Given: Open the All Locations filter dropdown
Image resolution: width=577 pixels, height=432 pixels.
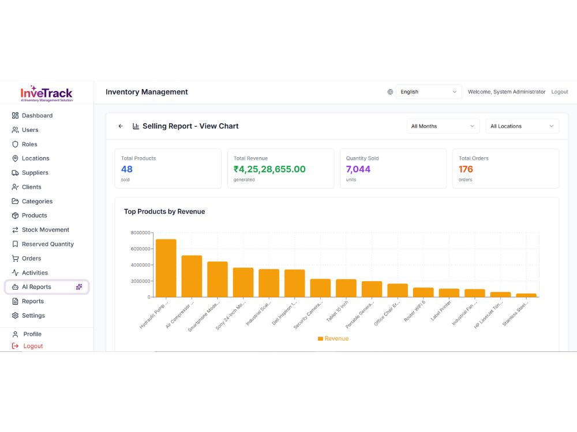Looking at the screenshot, I should [x=522, y=126].
